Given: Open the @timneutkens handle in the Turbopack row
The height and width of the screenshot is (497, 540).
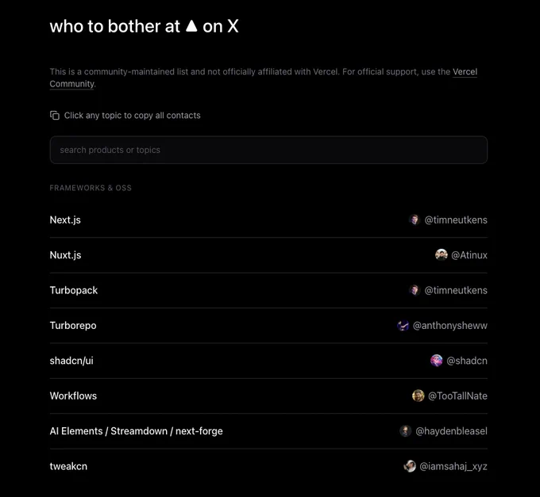Looking at the screenshot, I should [x=456, y=290].
